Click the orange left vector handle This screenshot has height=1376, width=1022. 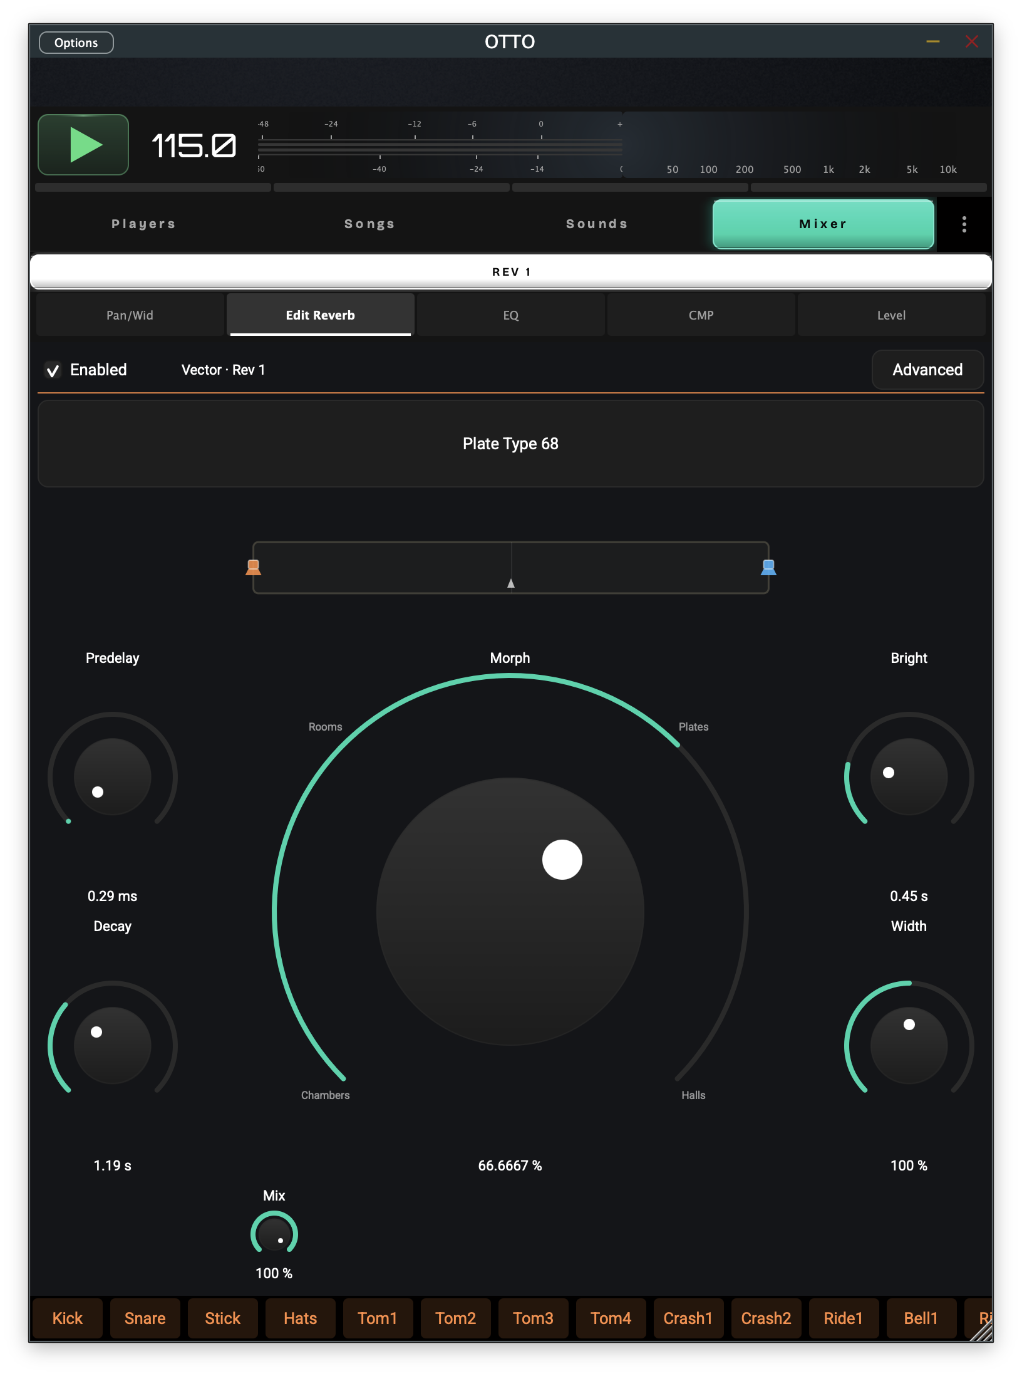pos(254,567)
